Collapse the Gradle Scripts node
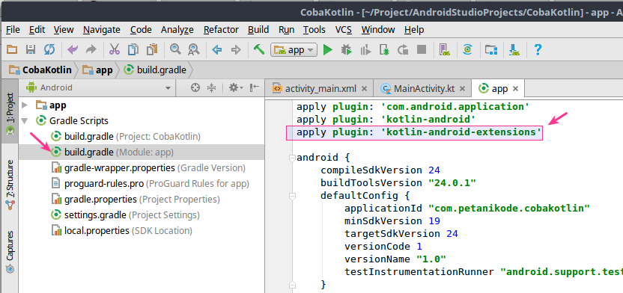This screenshot has width=623, height=293. coord(25,120)
